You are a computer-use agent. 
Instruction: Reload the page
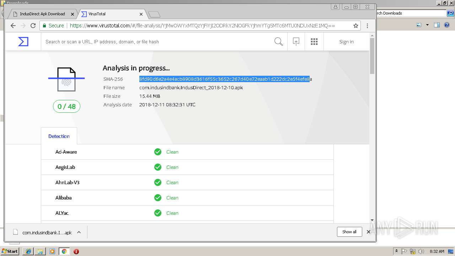[33, 26]
